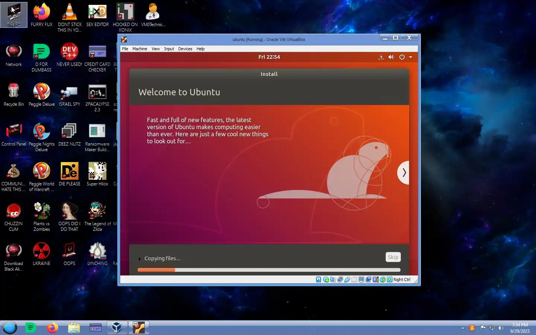Click the hard disk activity indicator in VirtualBox
This screenshot has height=335, width=536.
pos(318,280)
